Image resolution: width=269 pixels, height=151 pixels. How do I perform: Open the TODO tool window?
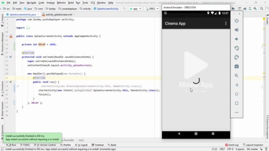[x=25, y=145]
